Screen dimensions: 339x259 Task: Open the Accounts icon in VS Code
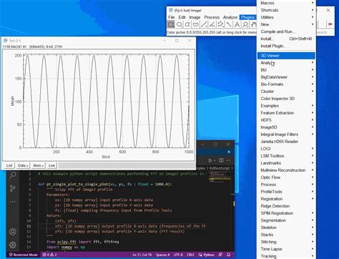pyautogui.click(x=13, y=232)
